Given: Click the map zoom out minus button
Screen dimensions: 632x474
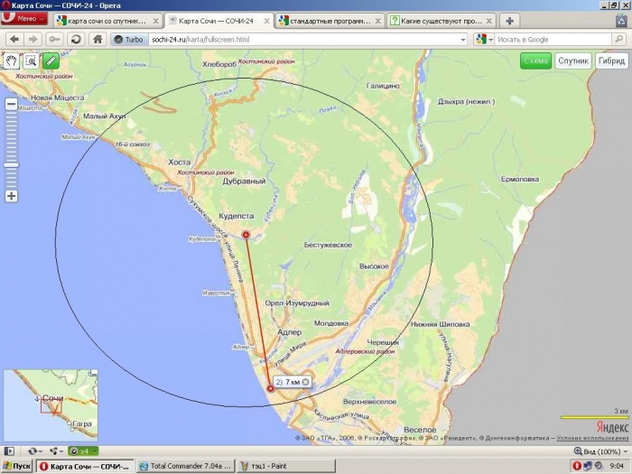Looking at the screenshot, I should (12, 104).
